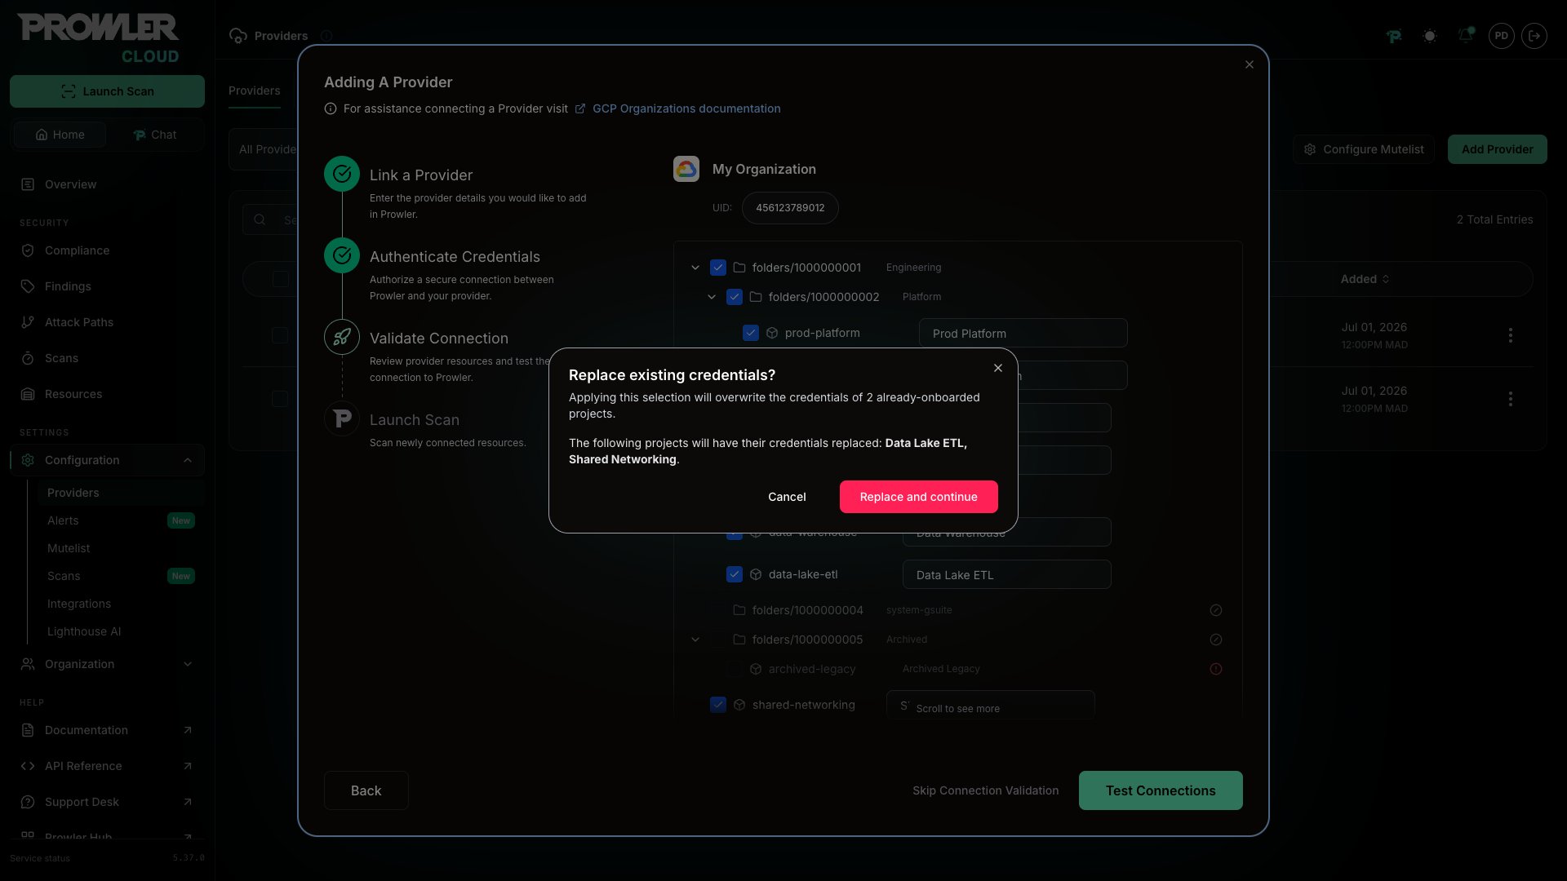Select Lighthouse AI under Configuration
Screen dimensions: 1567x881
pyautogui.click(x=121, y=631)
